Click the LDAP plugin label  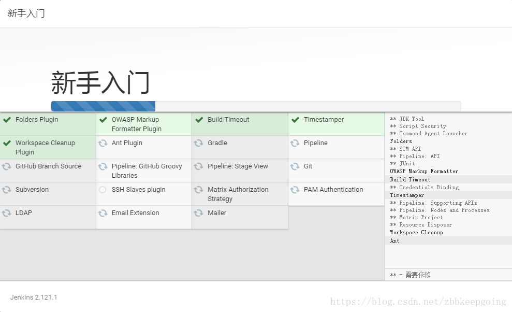[x=24, y=213]
